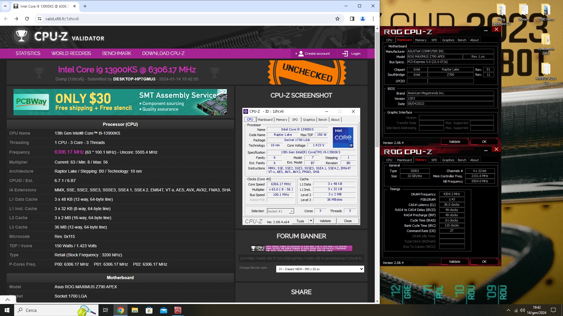Click the CPU-Z Validator trophy logo

pyautogui.click(x=21, y=36)
